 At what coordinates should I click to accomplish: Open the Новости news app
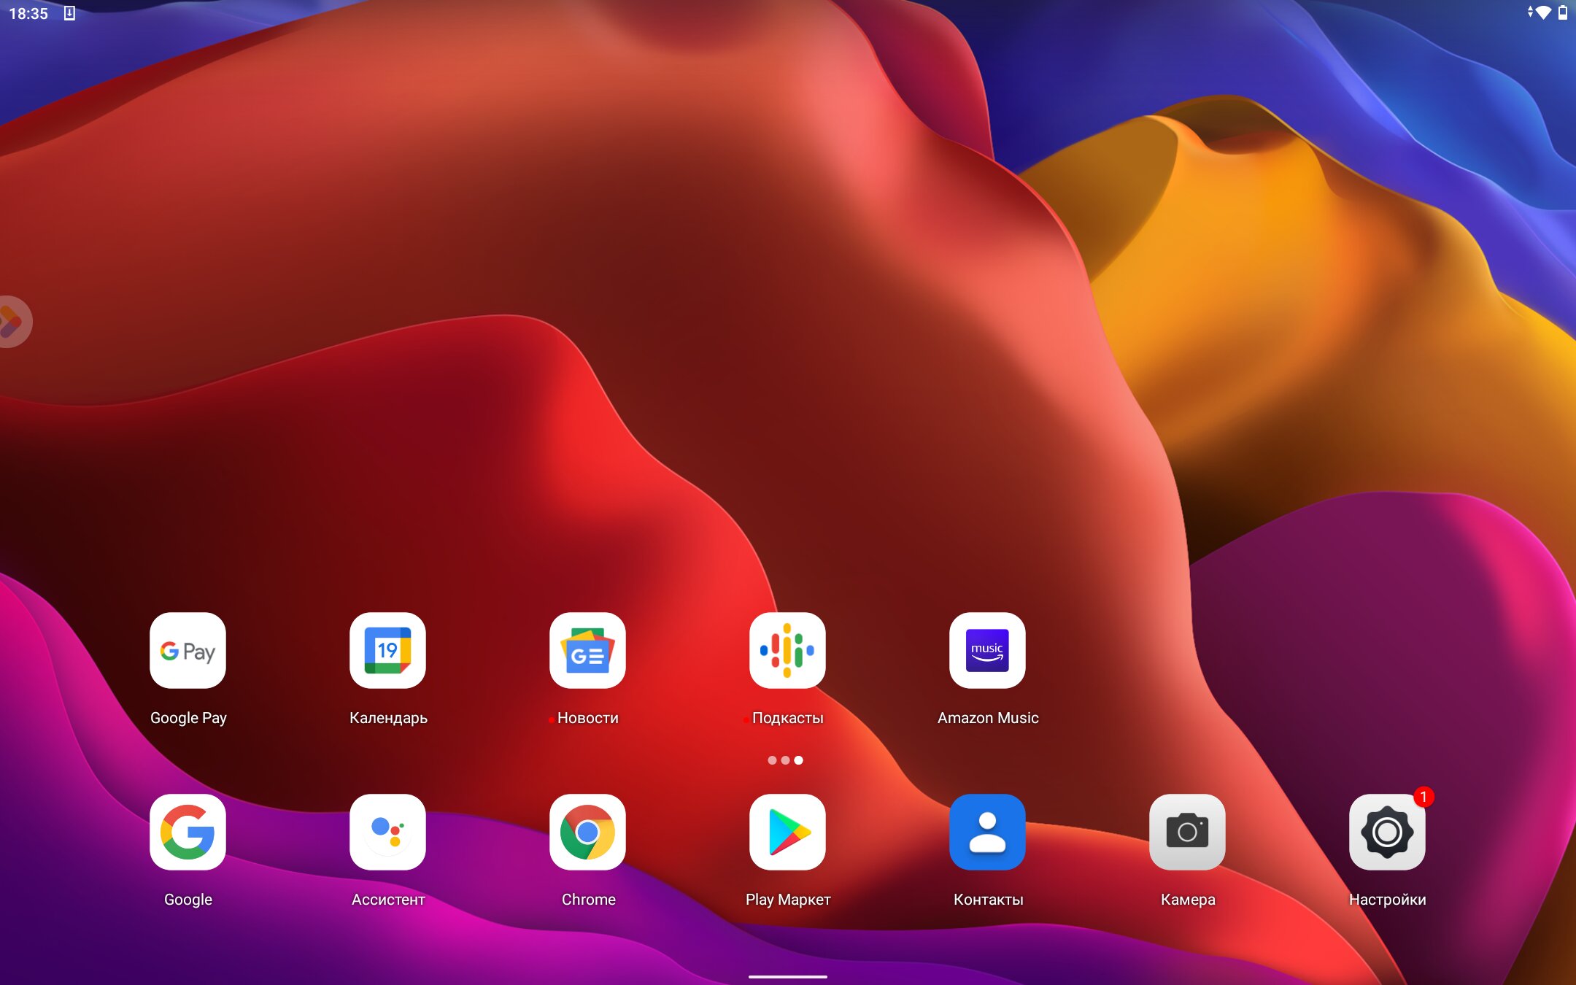pos(587,650)
